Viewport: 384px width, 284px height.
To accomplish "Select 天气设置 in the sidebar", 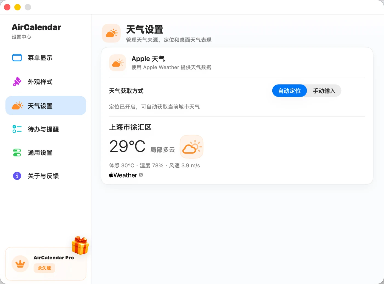I will click(x=46, y=106).
